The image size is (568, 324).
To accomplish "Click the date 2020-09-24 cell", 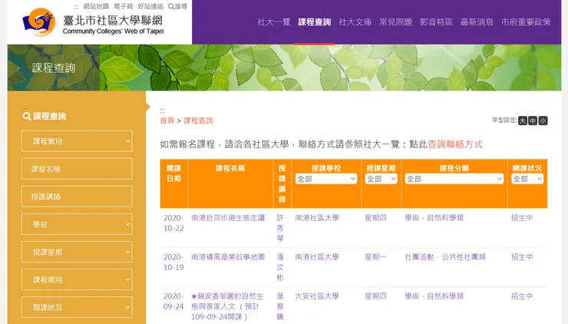I will pyautogui.click(x=173, y=301).
